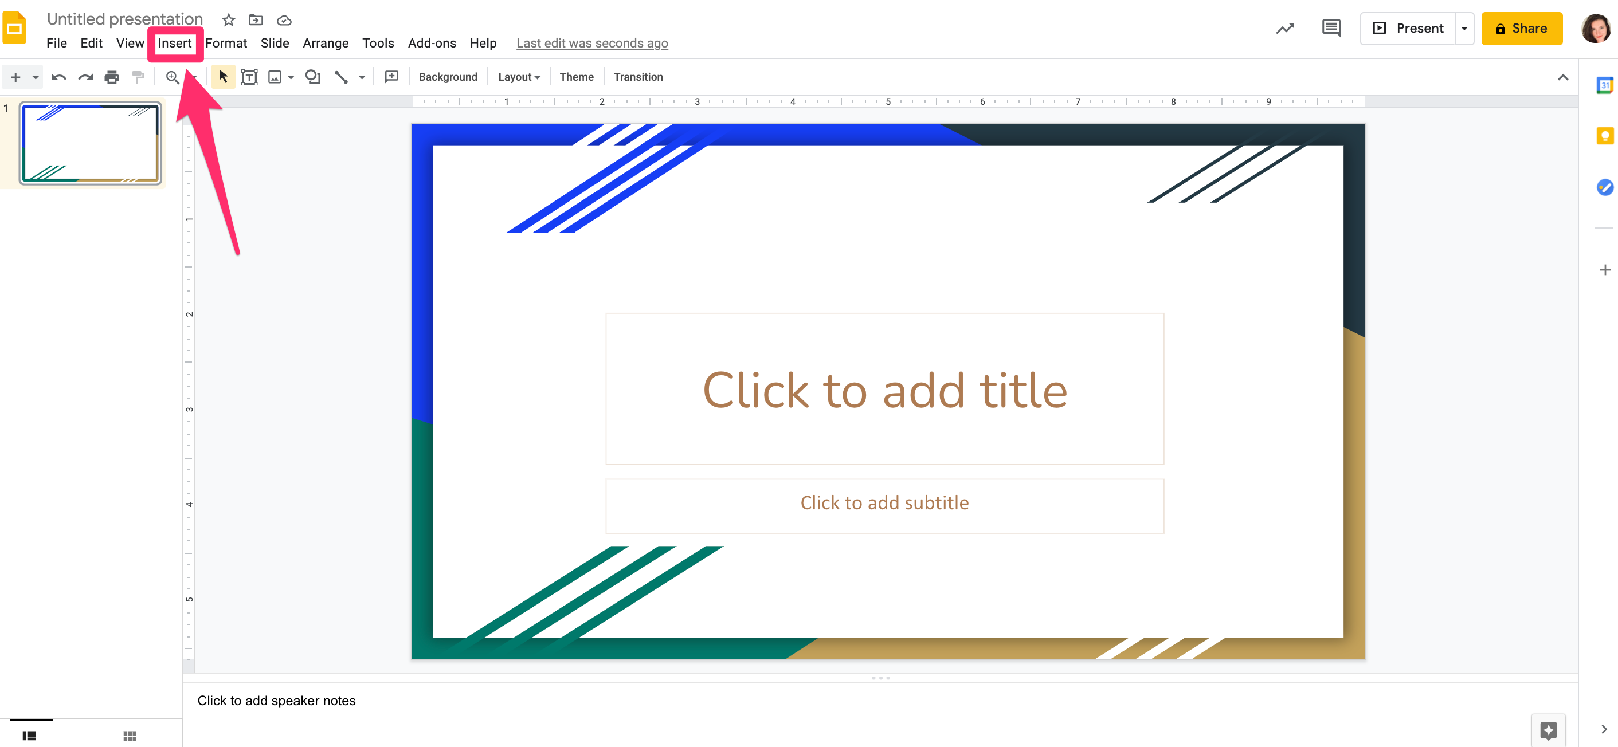
Task: Click the slide title text area
Action: 884,389
